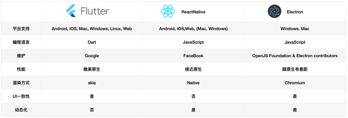Click the Chromium rendering cell
Image resolution: width=348 pixels, height=118 pixels.
(295, 83)
